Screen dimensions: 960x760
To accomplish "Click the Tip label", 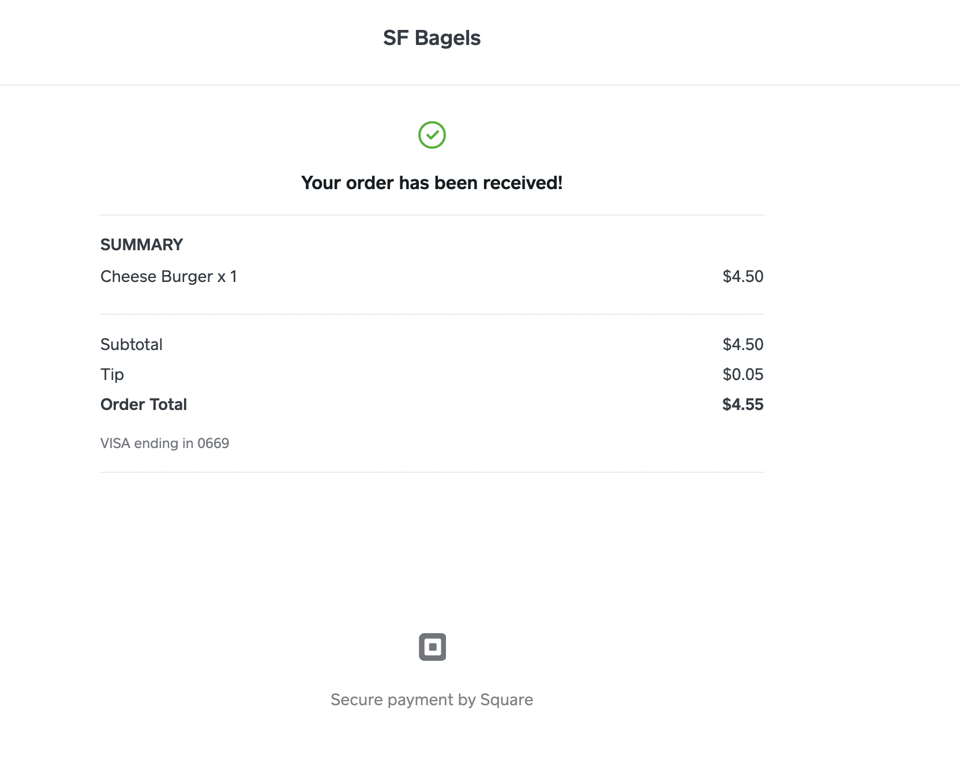I will click(x=112, y=375).
